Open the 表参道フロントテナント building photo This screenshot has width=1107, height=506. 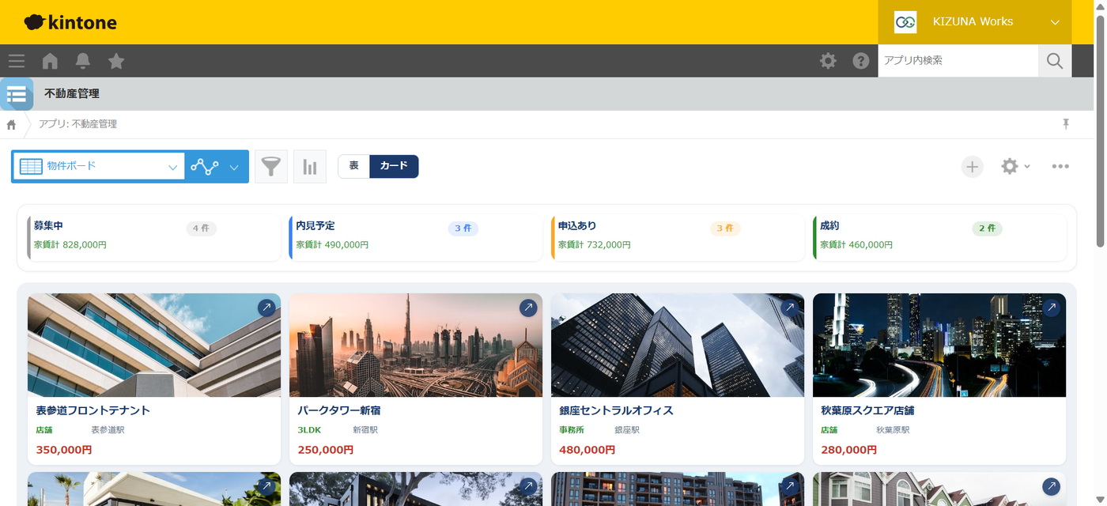point(154,346)
